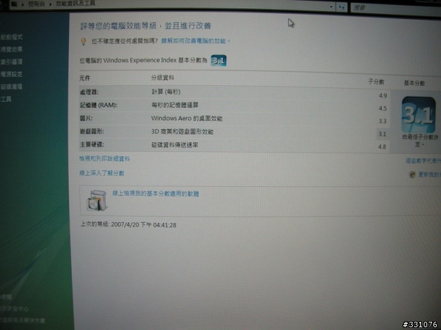Open the address bar history dropdown arrow
Image resolution: width=441 pixels, height=330 pixels.
click(331, 7)
